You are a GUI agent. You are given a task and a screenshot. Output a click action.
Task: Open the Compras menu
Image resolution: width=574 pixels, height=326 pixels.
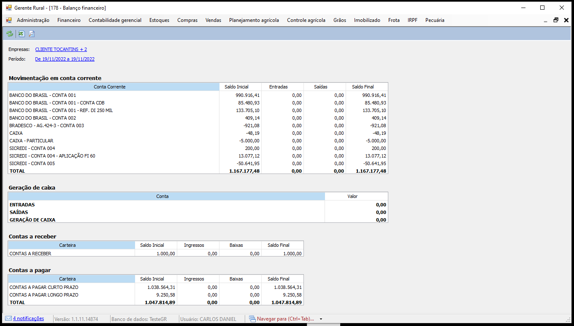tap(187, 20)
